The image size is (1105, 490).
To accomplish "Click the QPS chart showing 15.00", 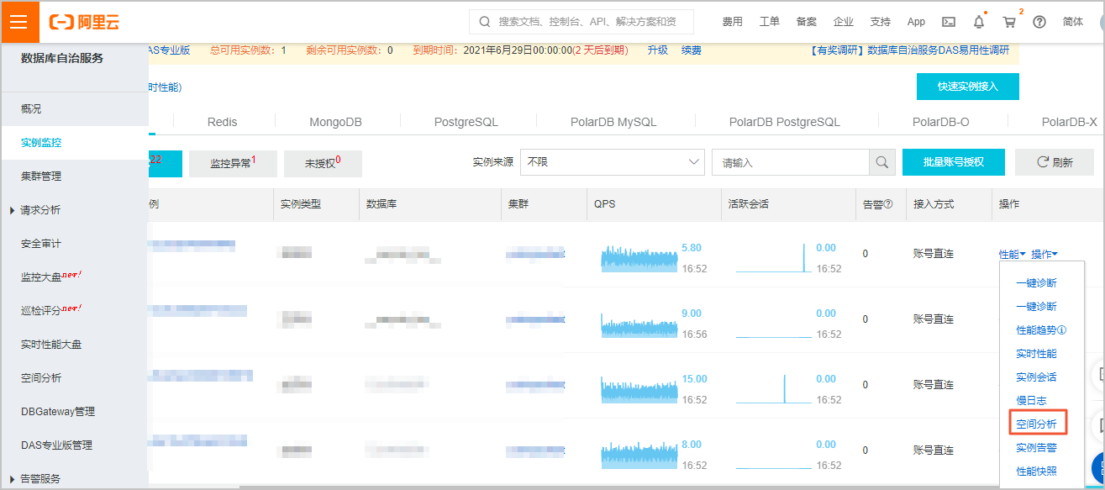I will 639,389.
